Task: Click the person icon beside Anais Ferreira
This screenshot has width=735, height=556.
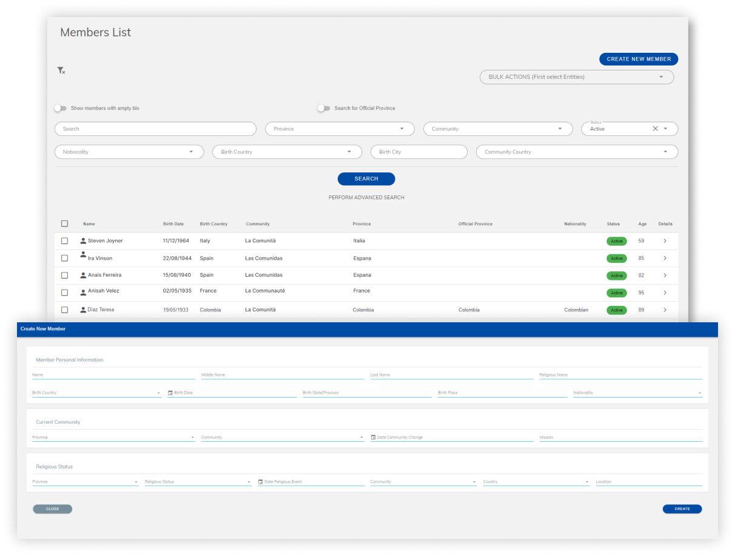Action: tap(83, 275)
